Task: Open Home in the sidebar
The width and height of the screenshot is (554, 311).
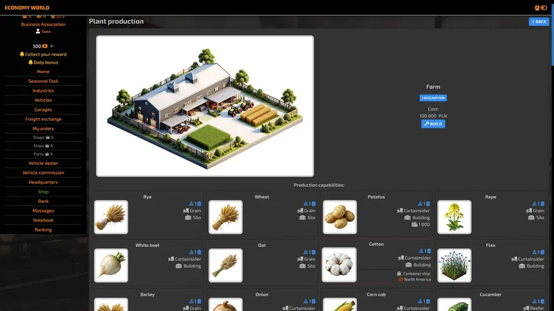Action: pos(43,71)
